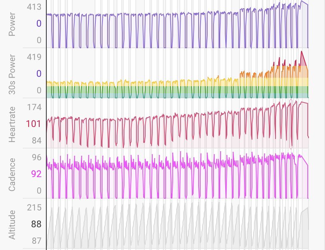Click the Cadence maximum value 96
Screen dimensions: 325x250
click(x=37, y=158)
